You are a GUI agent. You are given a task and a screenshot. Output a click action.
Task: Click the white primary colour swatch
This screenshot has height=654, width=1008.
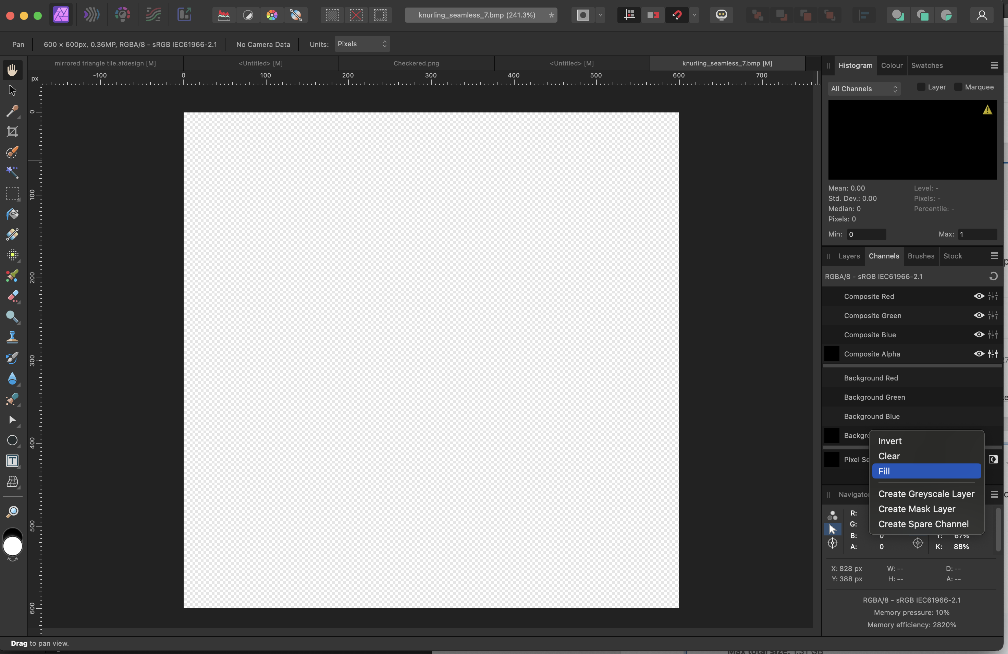(x=13, y=546)
